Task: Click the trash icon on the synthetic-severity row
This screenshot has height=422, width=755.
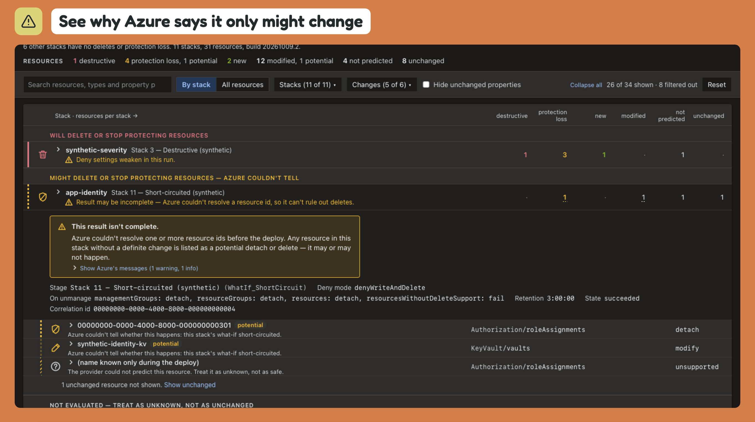Action: pos(43,155)
